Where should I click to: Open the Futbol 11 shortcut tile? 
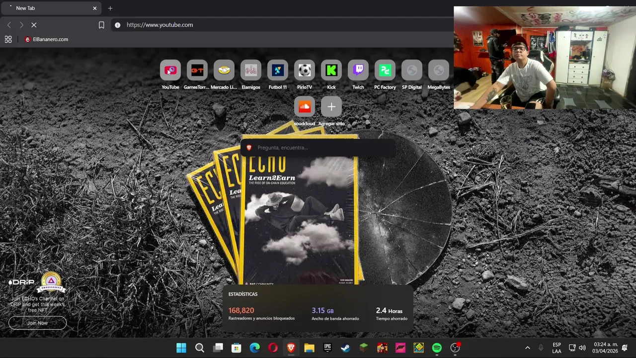pyautogui.click(x=277, y=71)
